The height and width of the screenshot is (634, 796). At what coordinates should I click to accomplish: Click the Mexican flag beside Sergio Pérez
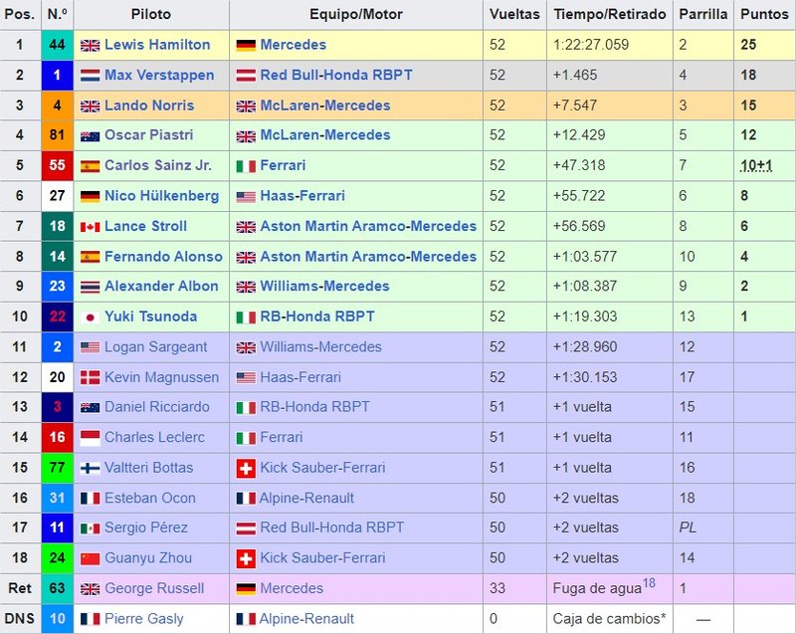tap(90, 528)
